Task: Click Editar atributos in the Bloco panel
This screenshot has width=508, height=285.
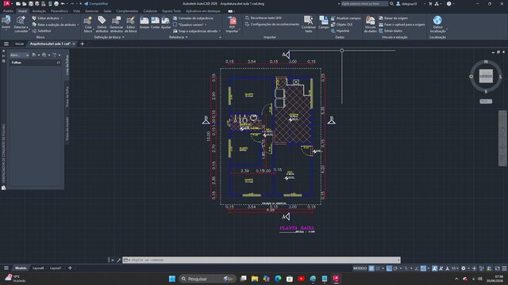Action: pyautogui.click(x=48, y=18)
